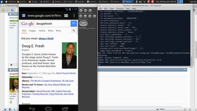Switch to the Videos search tab

point(42,31)
